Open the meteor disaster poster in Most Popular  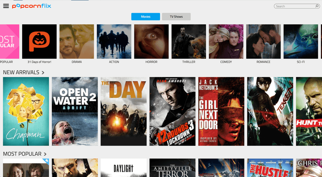click(x=222, y=168)
